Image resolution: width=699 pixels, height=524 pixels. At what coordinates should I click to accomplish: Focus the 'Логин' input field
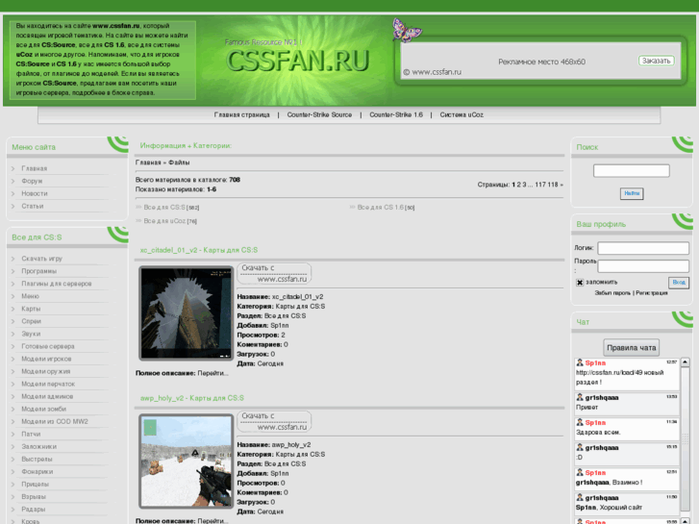(643, 248)
